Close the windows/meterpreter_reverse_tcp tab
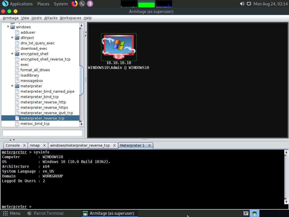Viewport: 289px width, 217px height. pyautogui.click(x=115, y=146)
